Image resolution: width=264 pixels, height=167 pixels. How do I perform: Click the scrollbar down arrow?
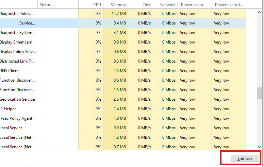pyautogui.click(x=260, y=147)
